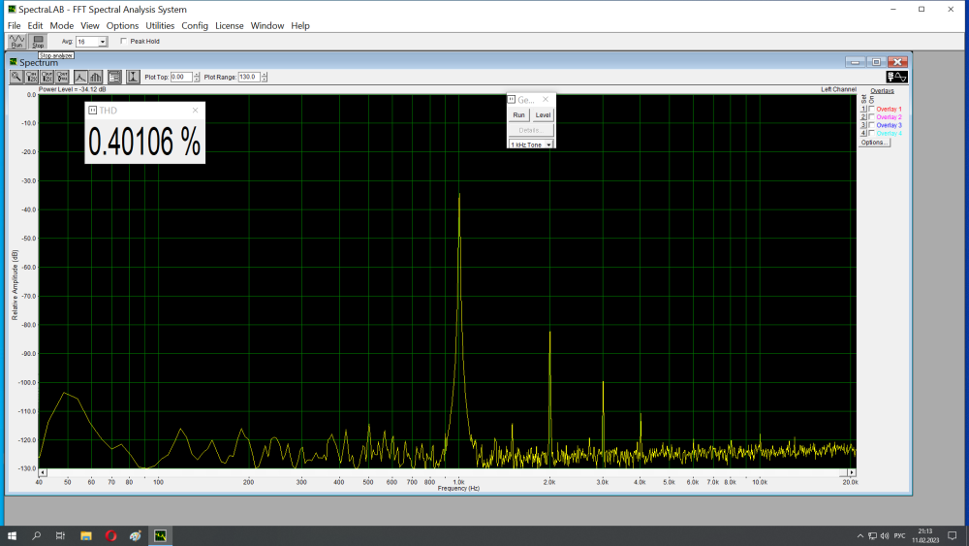Switch spectrum to bar graph view
The height and width of the screenshot is (546, 969).
point(95,77)
